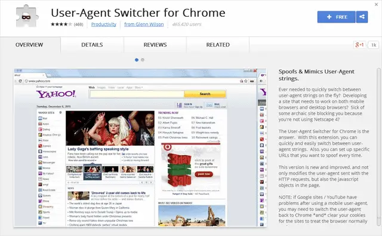Click the Google +1 button
Viewport: 382px width, 236px height.
359,45
